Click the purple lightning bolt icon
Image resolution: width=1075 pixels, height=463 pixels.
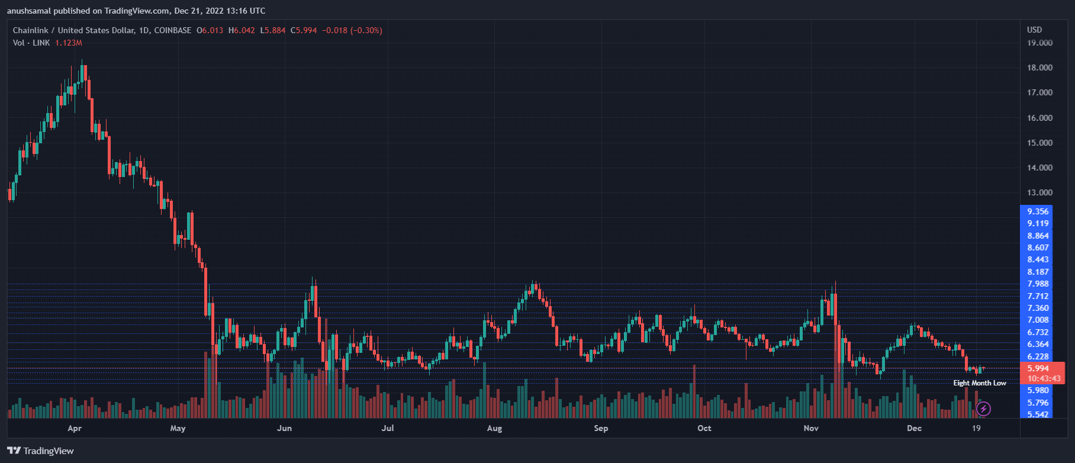click(983, 409)
